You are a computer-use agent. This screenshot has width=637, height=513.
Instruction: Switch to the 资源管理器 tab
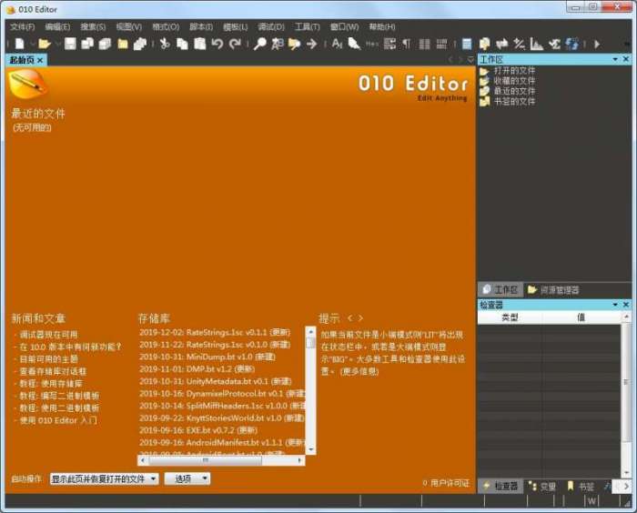tap(553, 290)
